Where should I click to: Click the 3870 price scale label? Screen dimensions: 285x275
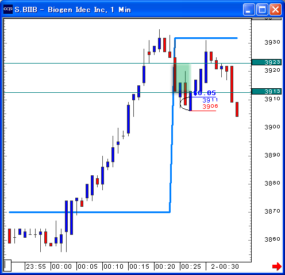point(272,211)
